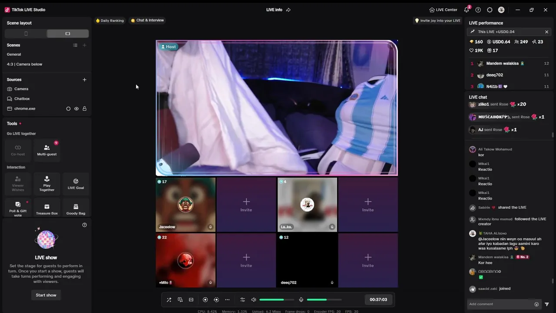
Task: Adjust the speaker volume slider
Action: (x=277, y=300)
